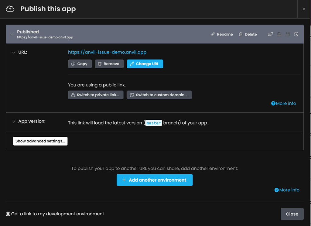Open the anvil-issue-demo.anvil.app link
This screenshot has width=311, height=226.
click(x=107, y=52)
